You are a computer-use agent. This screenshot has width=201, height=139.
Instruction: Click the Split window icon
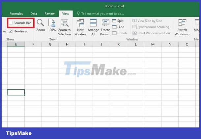point(114,21)
